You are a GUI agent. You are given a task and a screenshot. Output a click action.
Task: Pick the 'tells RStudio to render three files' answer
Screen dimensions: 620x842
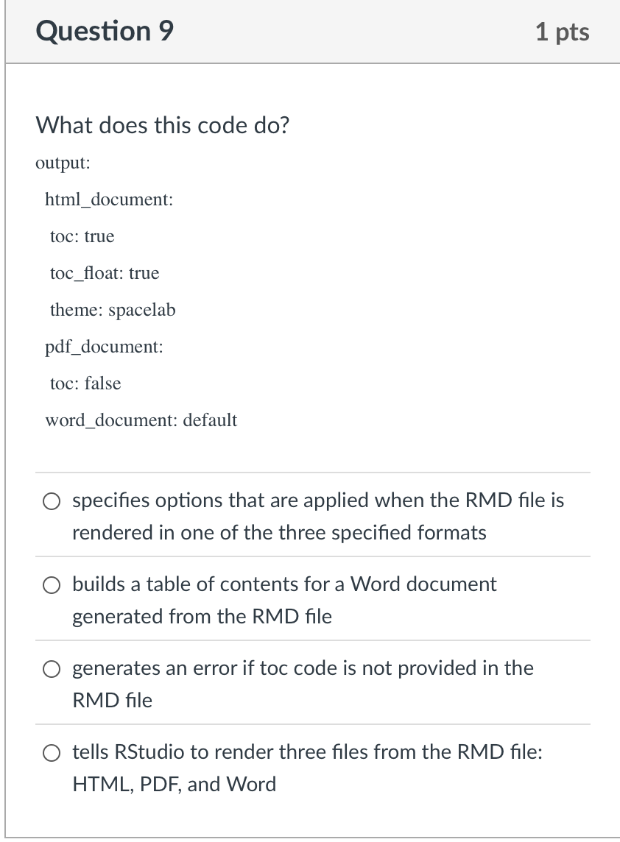tap(52, 753)
